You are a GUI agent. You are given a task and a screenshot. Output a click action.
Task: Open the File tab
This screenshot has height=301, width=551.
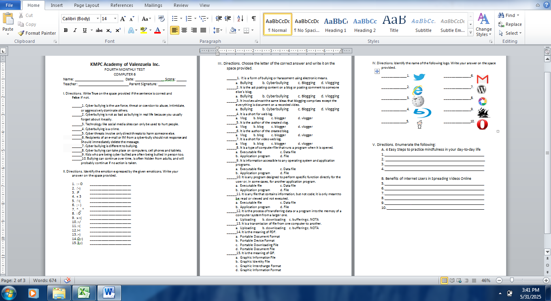click(9, 5)
